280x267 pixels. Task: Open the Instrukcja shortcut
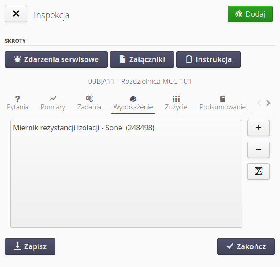point(208,59)
